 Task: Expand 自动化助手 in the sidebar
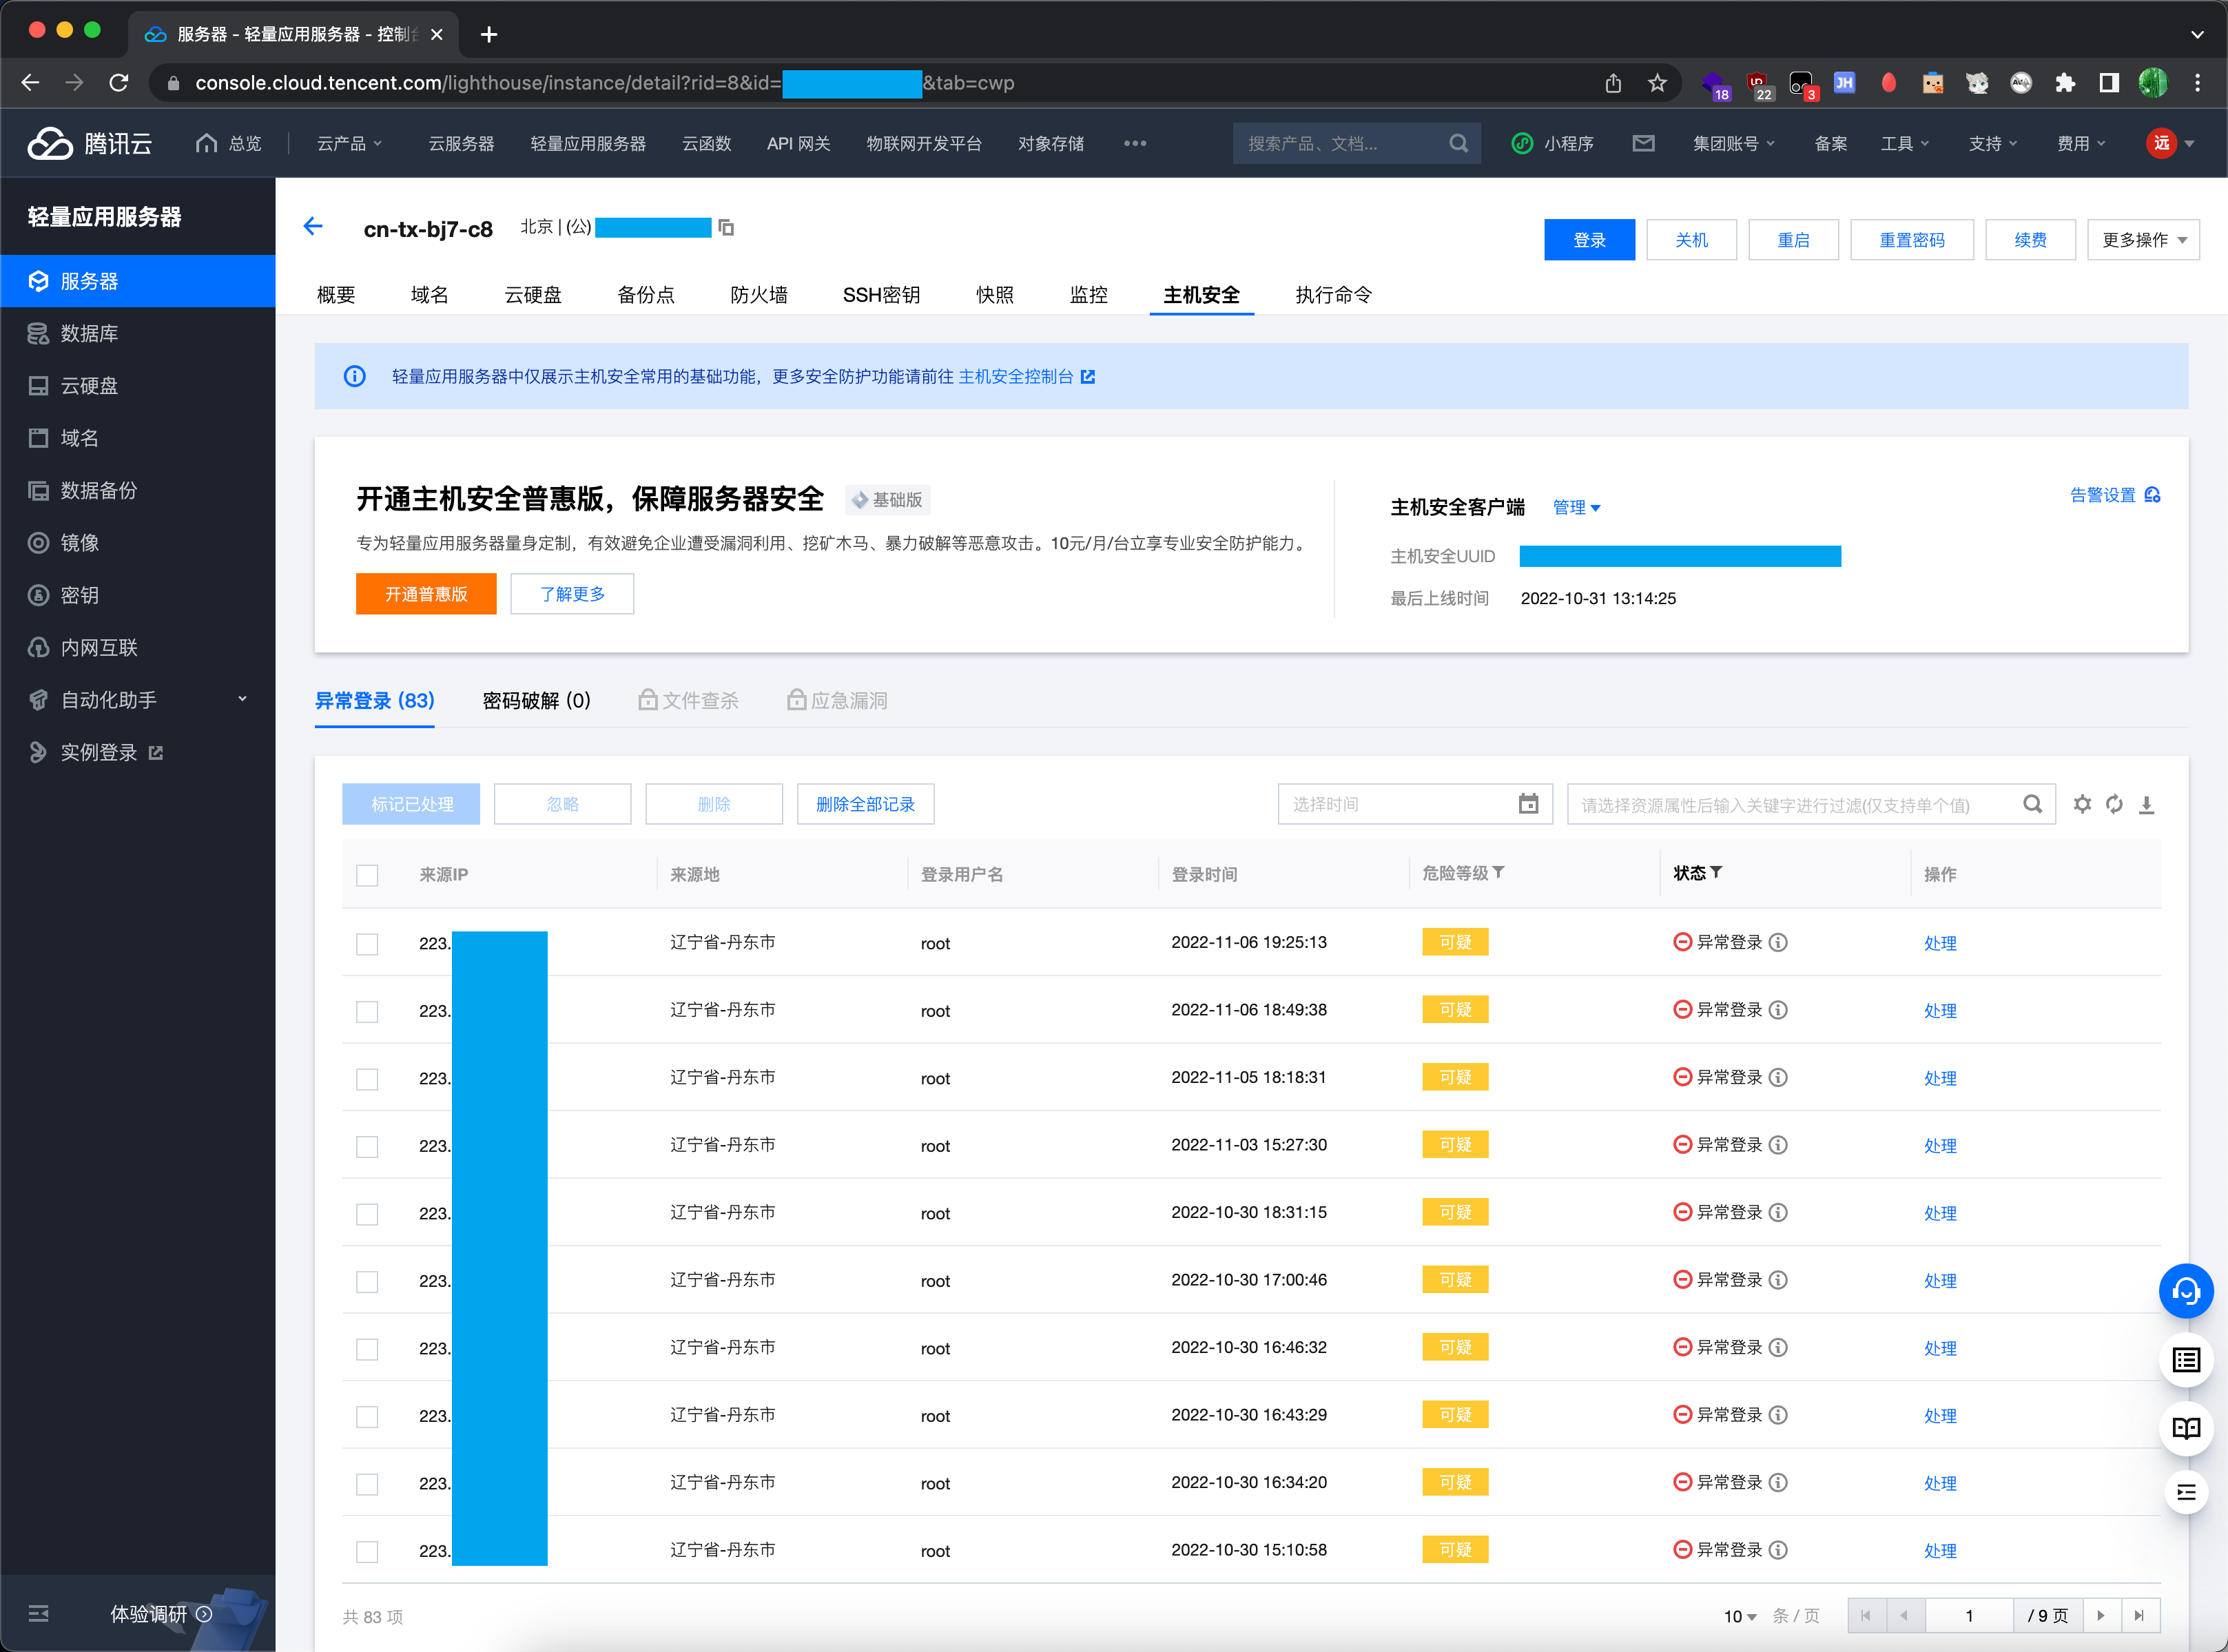point(138,700)
